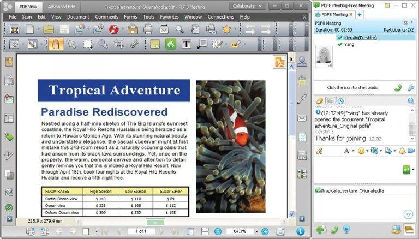Click the Tropical adventure_Original-pdfa shared document
The image size is (419, 239).
350,190
